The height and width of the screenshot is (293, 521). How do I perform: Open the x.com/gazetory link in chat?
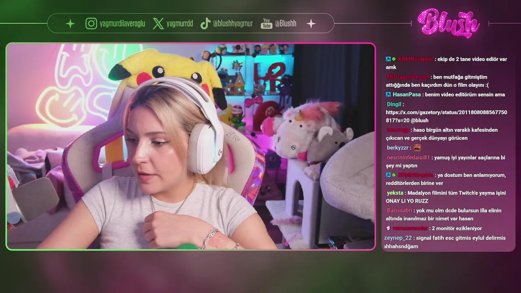447,116
